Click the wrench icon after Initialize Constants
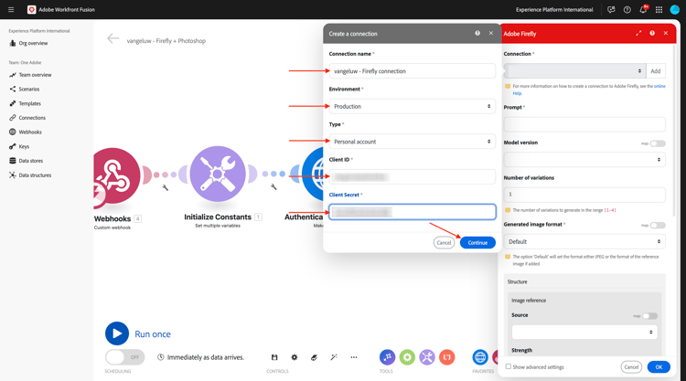 point(273,187)
